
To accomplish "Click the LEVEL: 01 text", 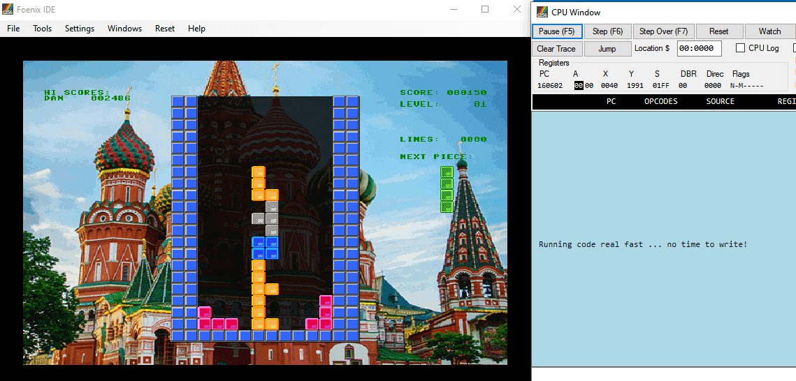I will coord(443,105).
